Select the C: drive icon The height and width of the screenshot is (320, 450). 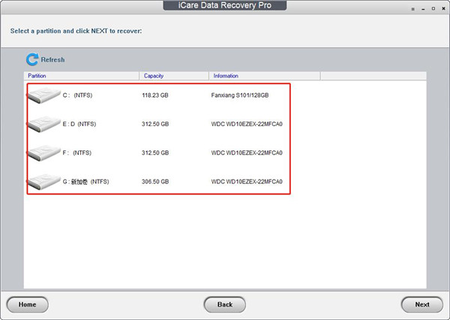(x=44, y=95)
